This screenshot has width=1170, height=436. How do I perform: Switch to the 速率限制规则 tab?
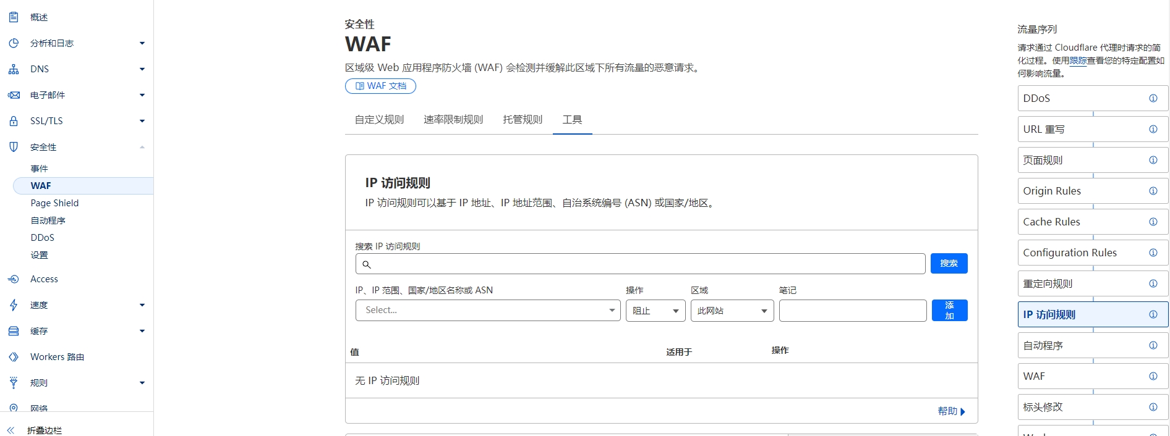[453, 120]
